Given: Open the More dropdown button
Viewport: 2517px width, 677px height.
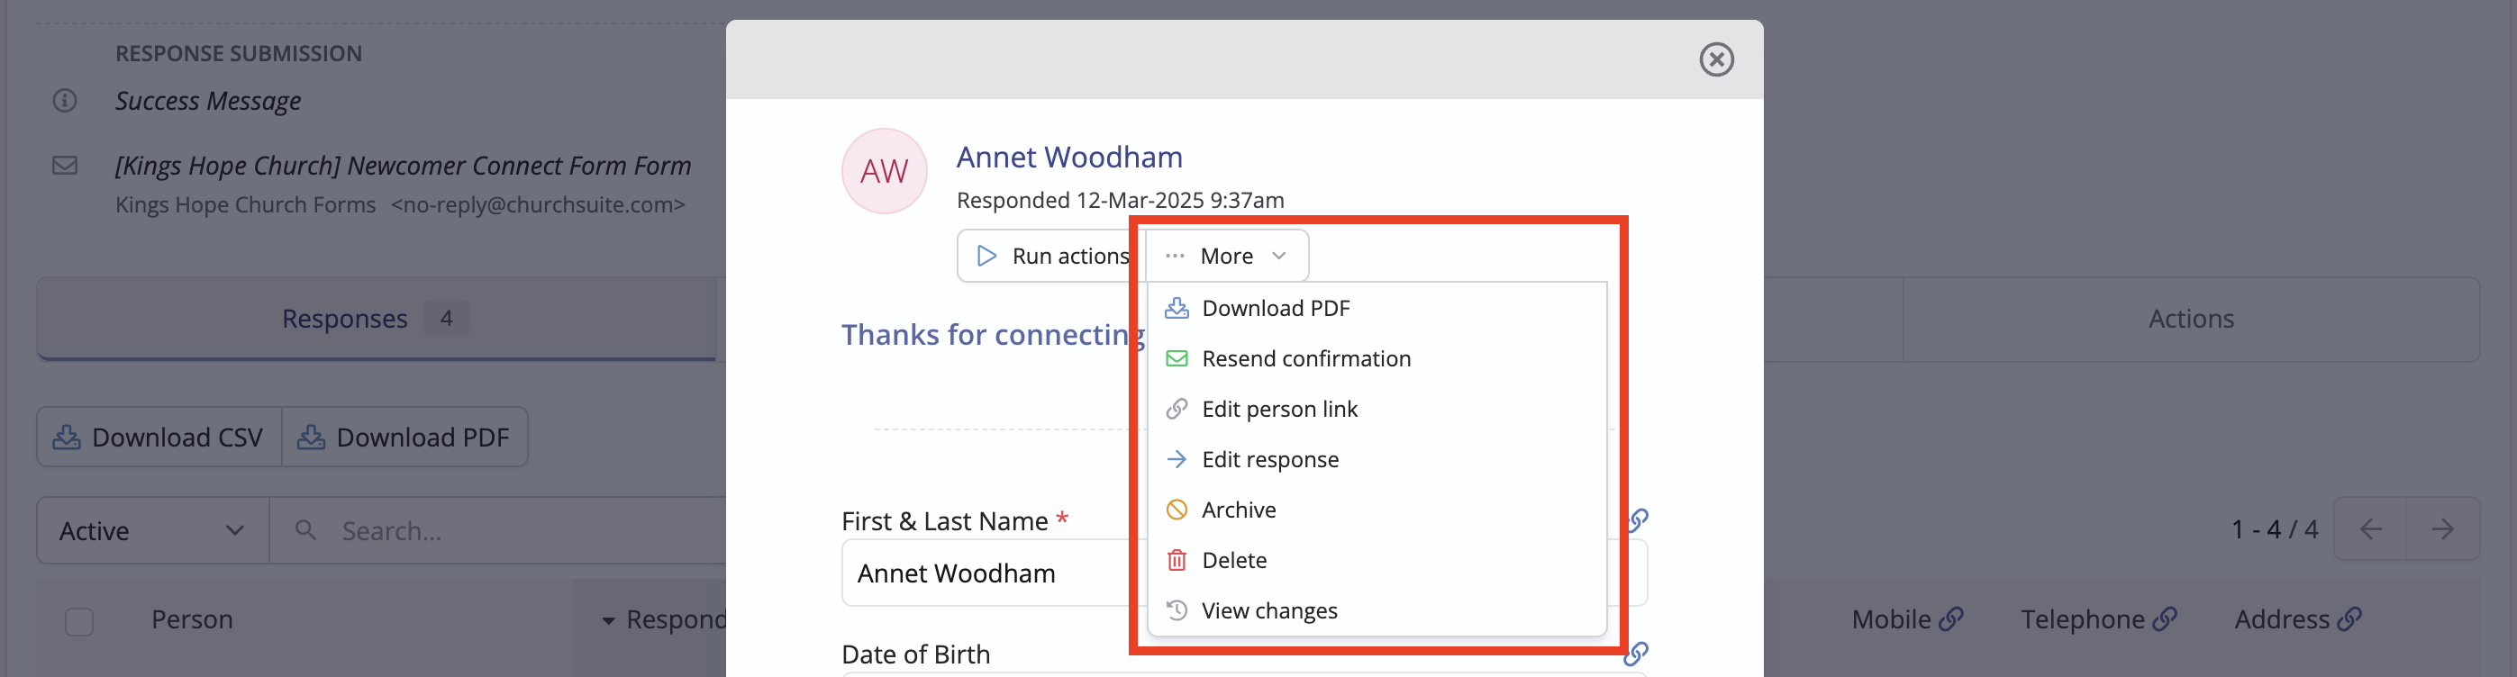Looking at the screenshot, I should click(1226, 256).
